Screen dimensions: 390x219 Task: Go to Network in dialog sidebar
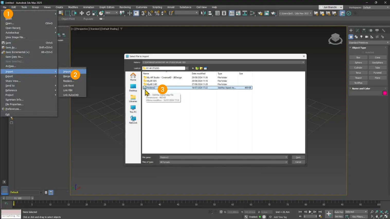pyautogui.click(x=133, y=120)
